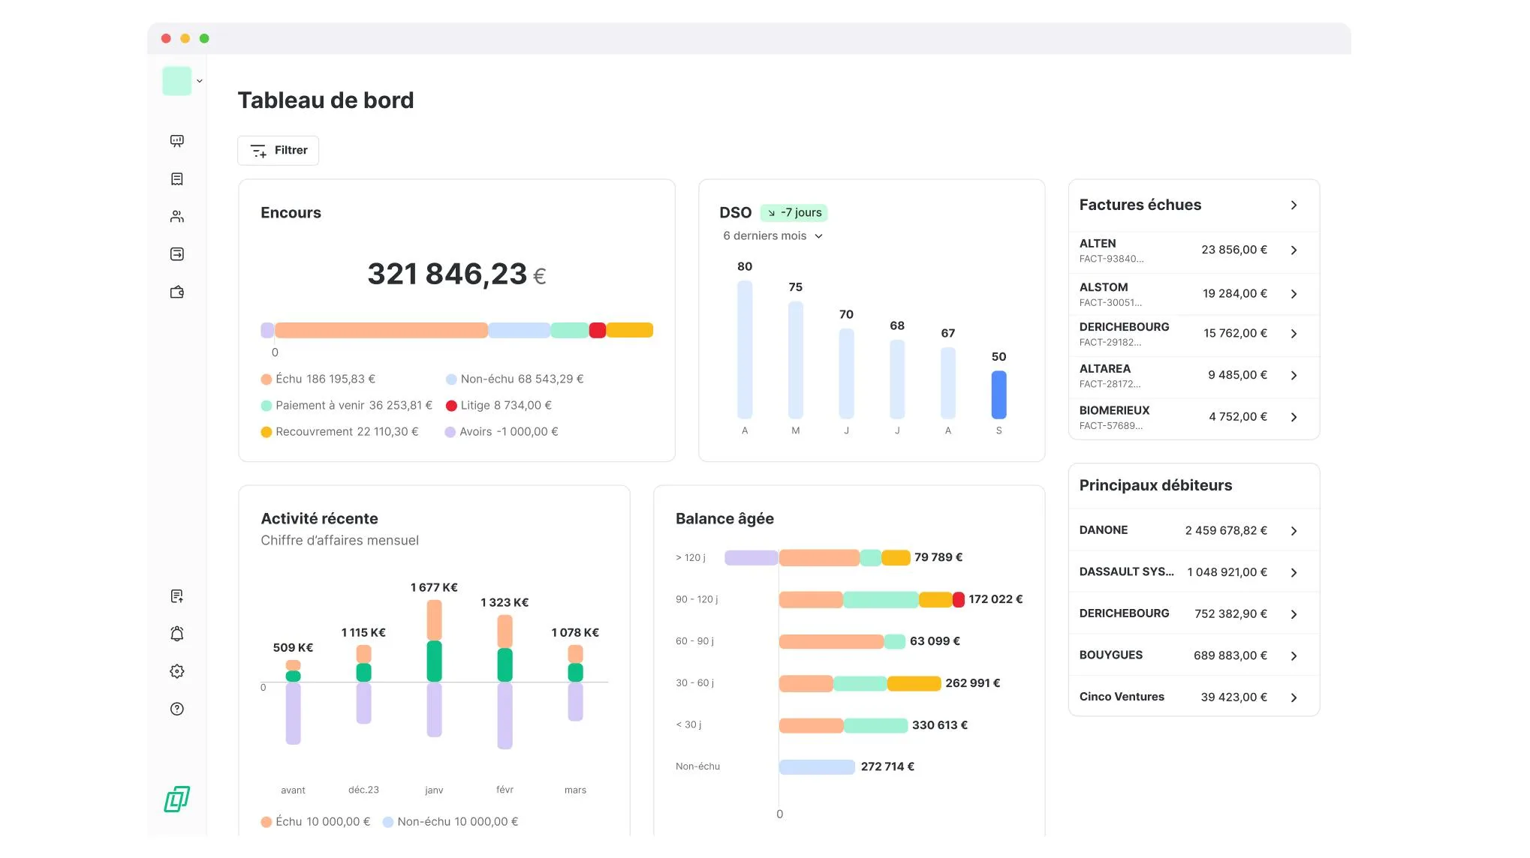Viewport: 1530px width, 858px height.
Task: Open the ALTAREA invoice row chevron
Action: [x=1294, y=376]
